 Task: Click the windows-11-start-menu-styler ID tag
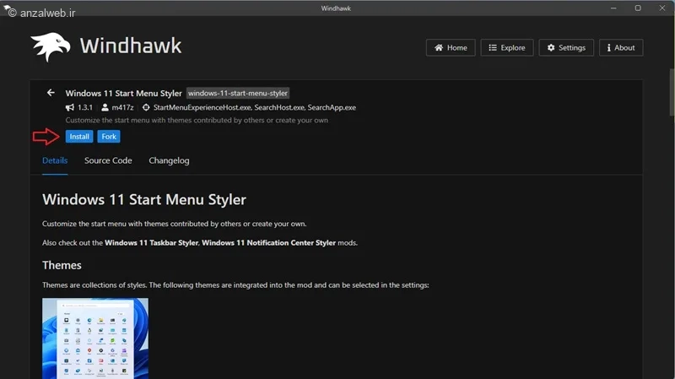[x=238, y=93]
